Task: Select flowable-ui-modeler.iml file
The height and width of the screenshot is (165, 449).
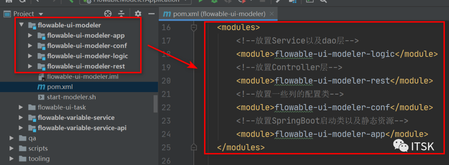Action: point(83,77)
